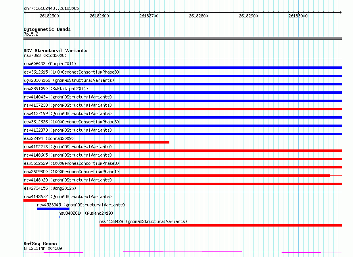Image resolution: width=353 pixels, height=257 pixels.
Task: Open esv22494 (Conrad2009) label
Action: (49, 138)
